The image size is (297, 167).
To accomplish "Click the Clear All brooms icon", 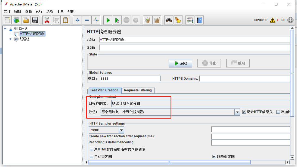I will [157, 20].
